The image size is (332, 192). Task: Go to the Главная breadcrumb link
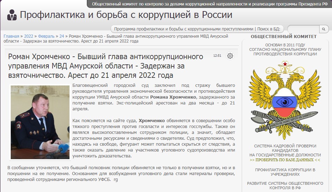(11, 36)
